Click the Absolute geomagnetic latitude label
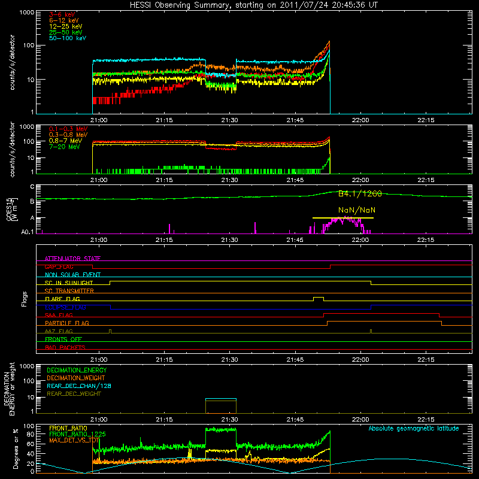This screenshot has width=479, height=479. coord(414,428)
